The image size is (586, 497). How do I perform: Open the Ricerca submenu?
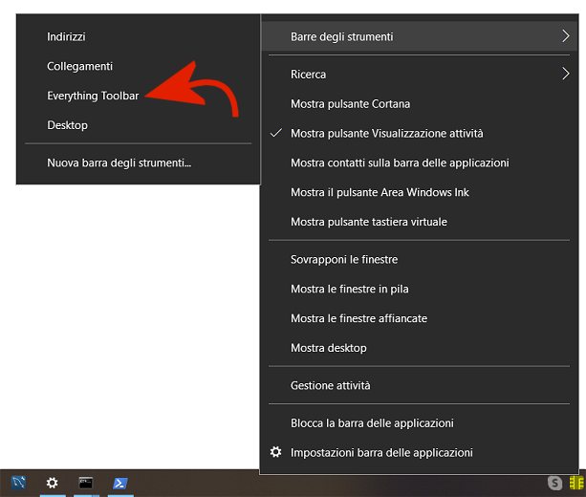tap(419, 75)
